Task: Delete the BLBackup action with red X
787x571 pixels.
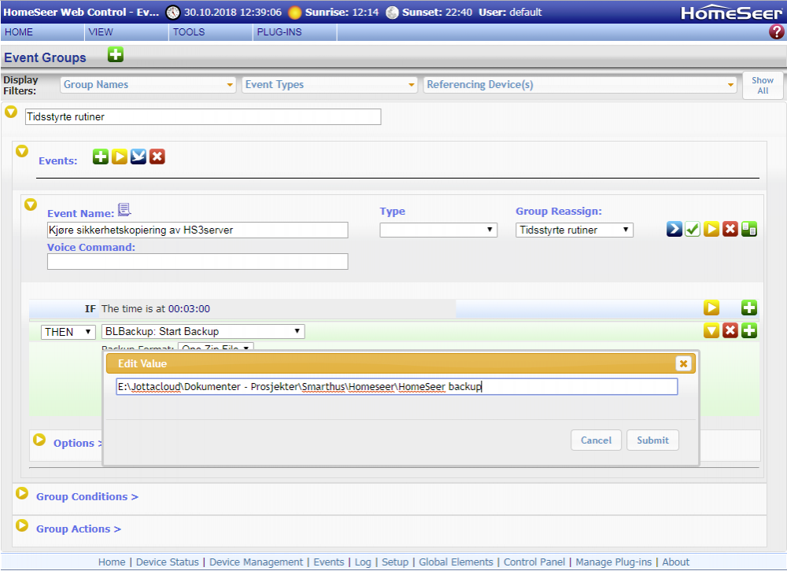Action: (x=730, y=330)
